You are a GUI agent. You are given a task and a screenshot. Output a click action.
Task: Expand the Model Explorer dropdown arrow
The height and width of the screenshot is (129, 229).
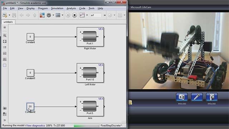[62, 15]
